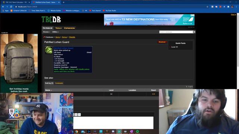Viewport: 239px width, 134px height.
Task: Open the Chrome profile avatar
Action: (232, 7)
